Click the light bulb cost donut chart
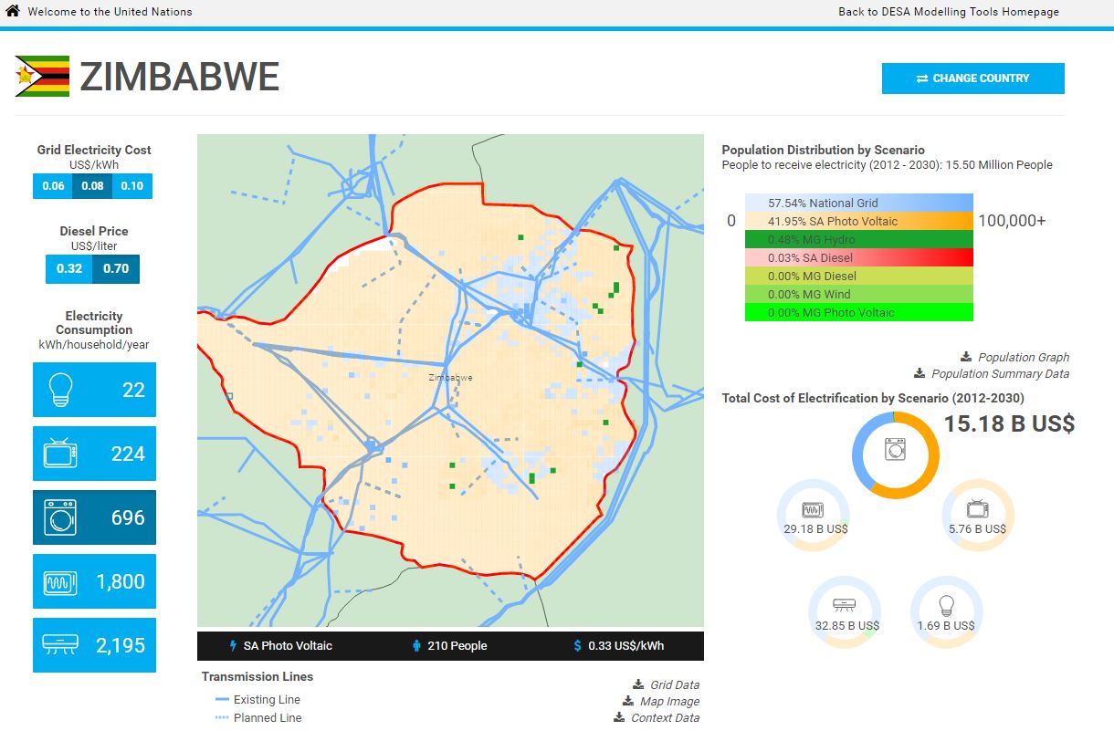 pyautogui.click(x=946, y=612)
